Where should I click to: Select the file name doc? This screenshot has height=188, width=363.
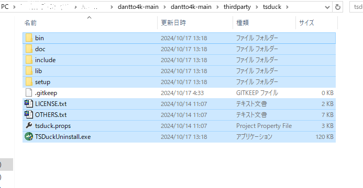click(40, 49)
